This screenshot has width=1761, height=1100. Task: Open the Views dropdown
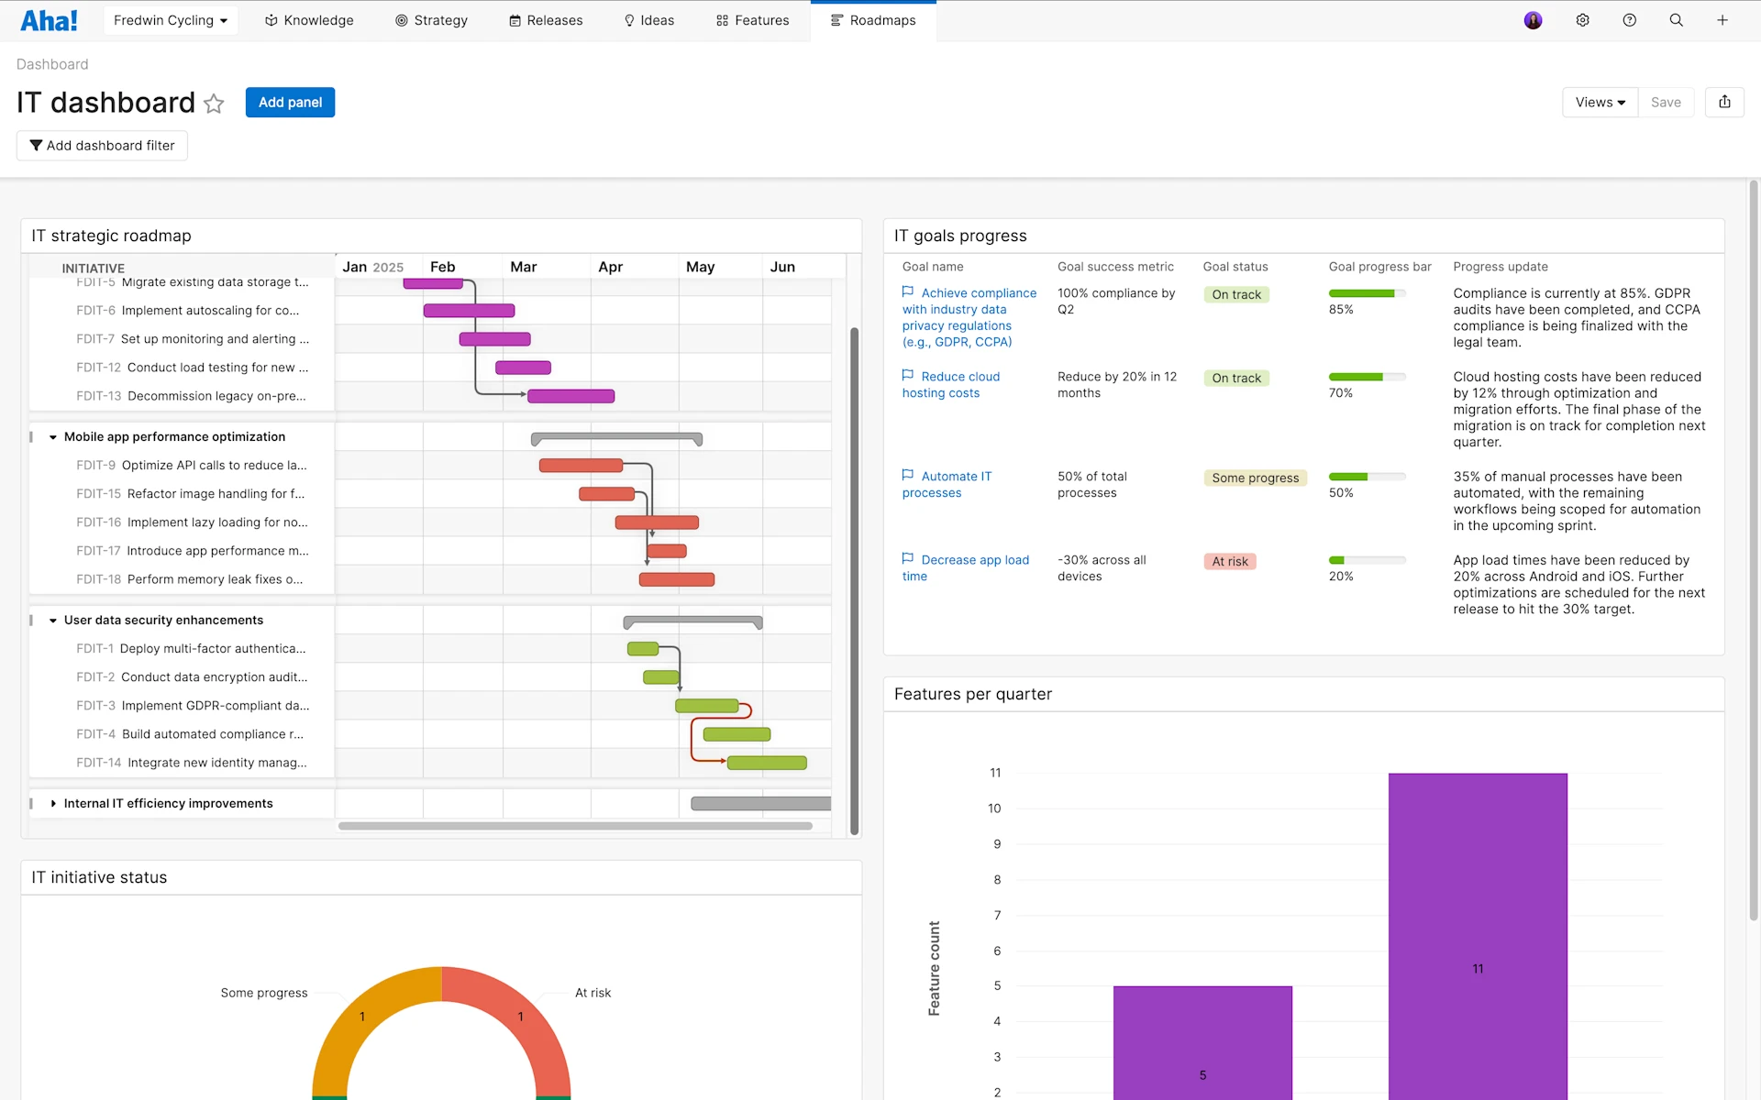click(x=1600, y=103)
